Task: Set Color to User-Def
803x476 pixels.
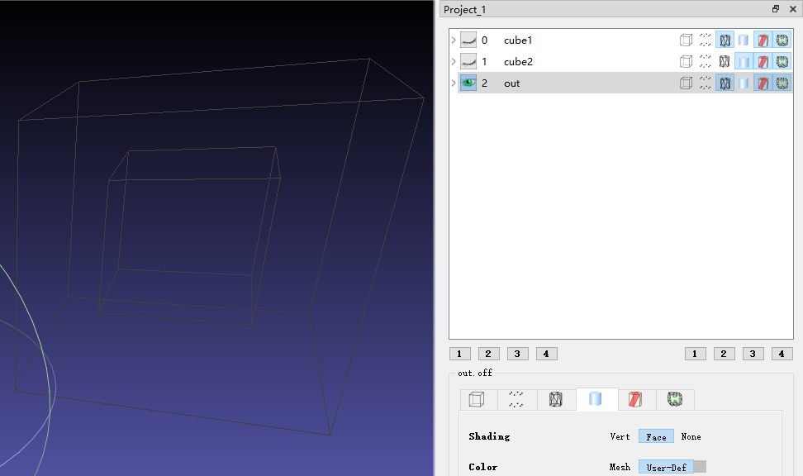Action: 666,467
